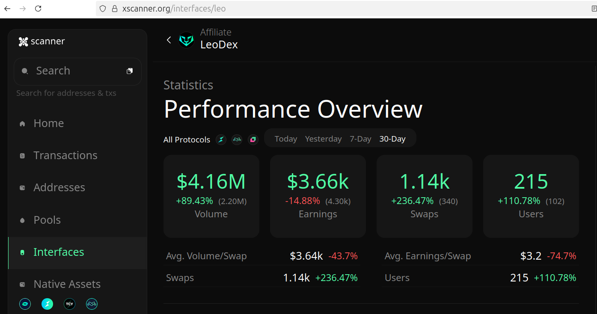Image resolution: width=597 pixels, height=314 pixels.
Task: Filter by Maya wave protocol icon
Action: click(x=237, y=139)
